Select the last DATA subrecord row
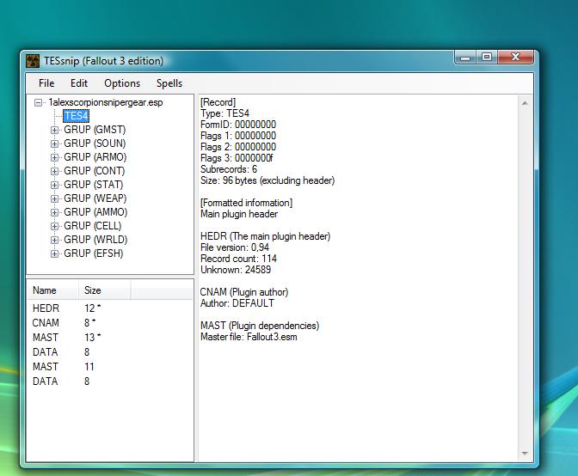 pyautogui.click(x=110, y=381)
